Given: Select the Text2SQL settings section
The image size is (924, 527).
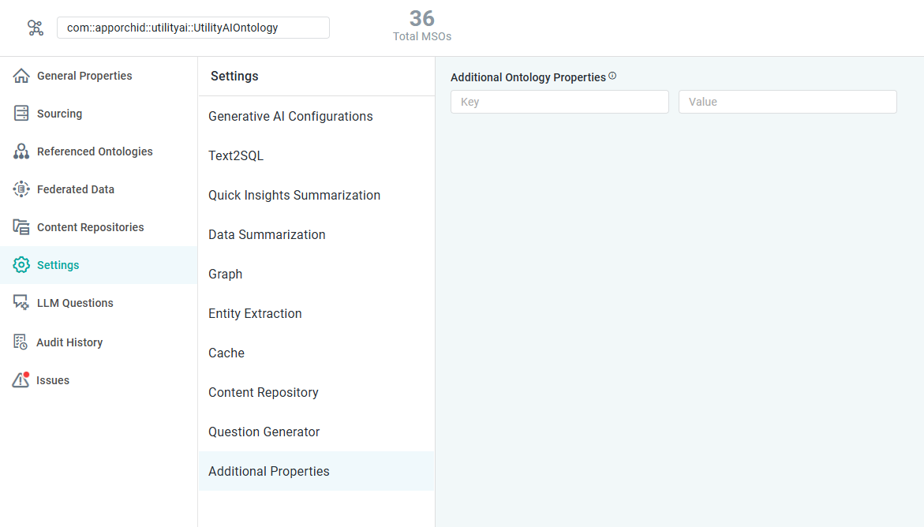Looking at the screenshot, I should point(236,155).
